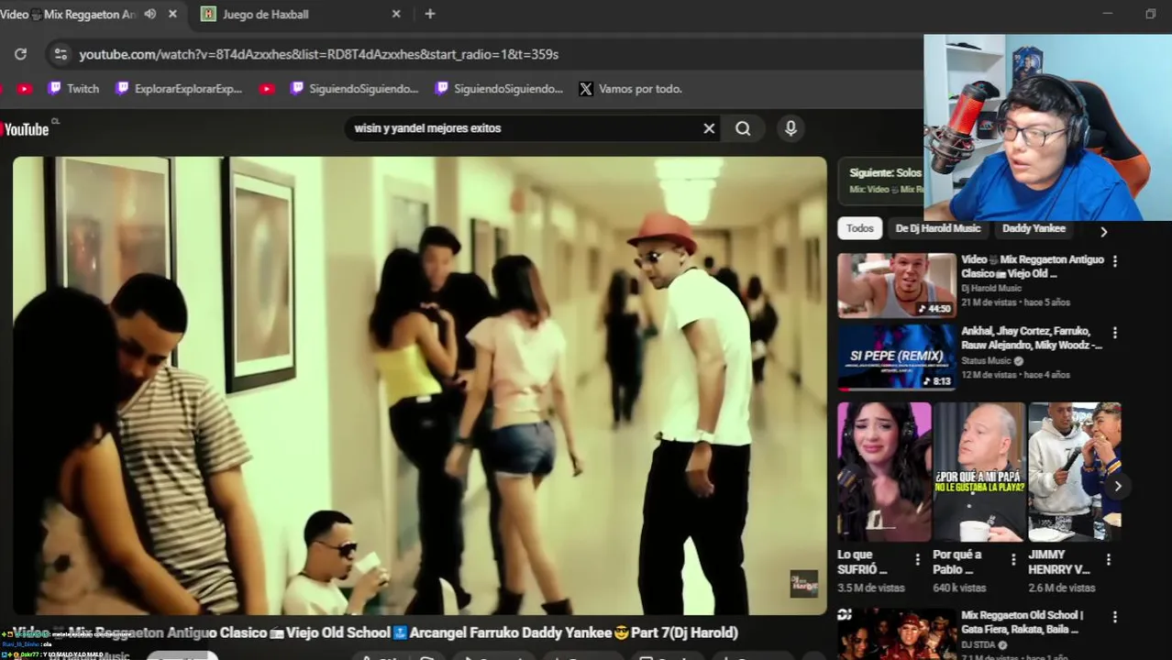Open a new browser tab
Screen dimensions: 1172x660
[x=430, y=14]
